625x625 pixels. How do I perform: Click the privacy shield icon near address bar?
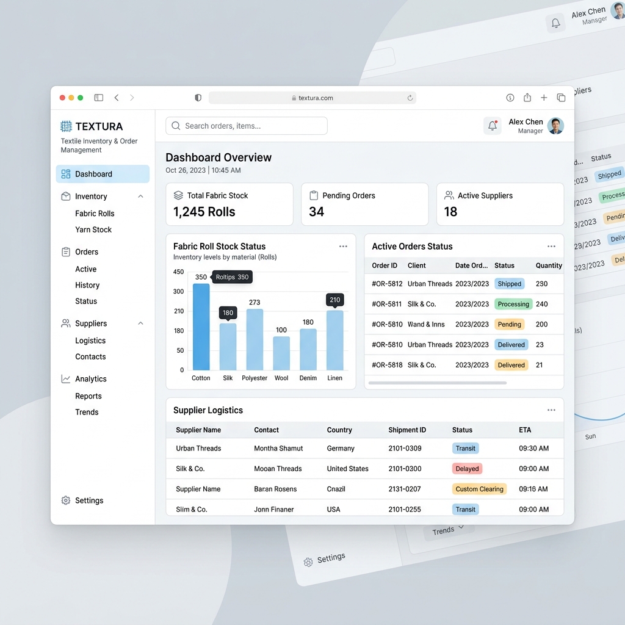pos(198,98)
